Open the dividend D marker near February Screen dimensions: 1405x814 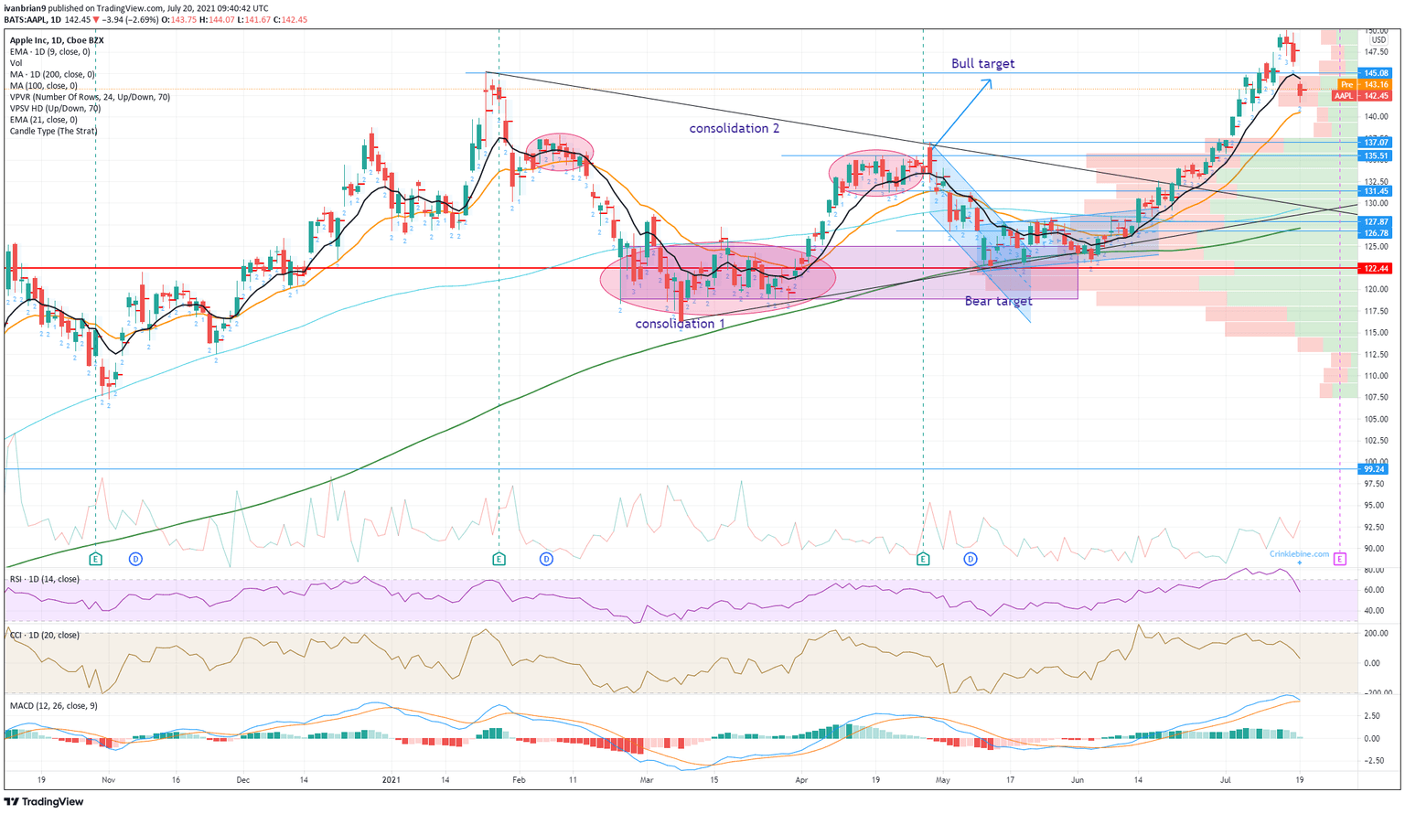pos(546,558)
